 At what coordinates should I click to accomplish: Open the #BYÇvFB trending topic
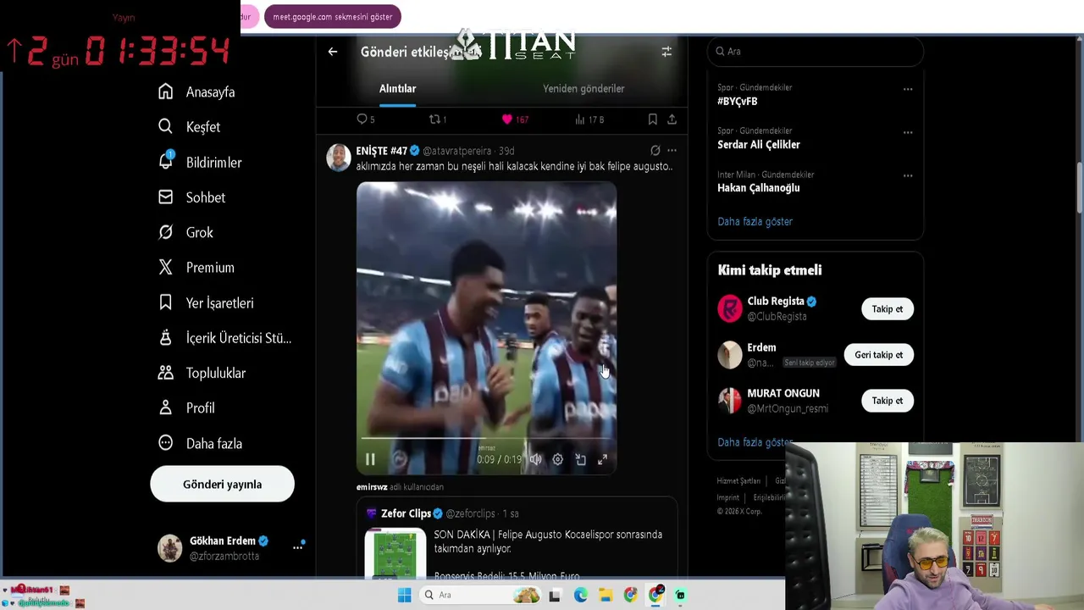click(x=737, y=101)
